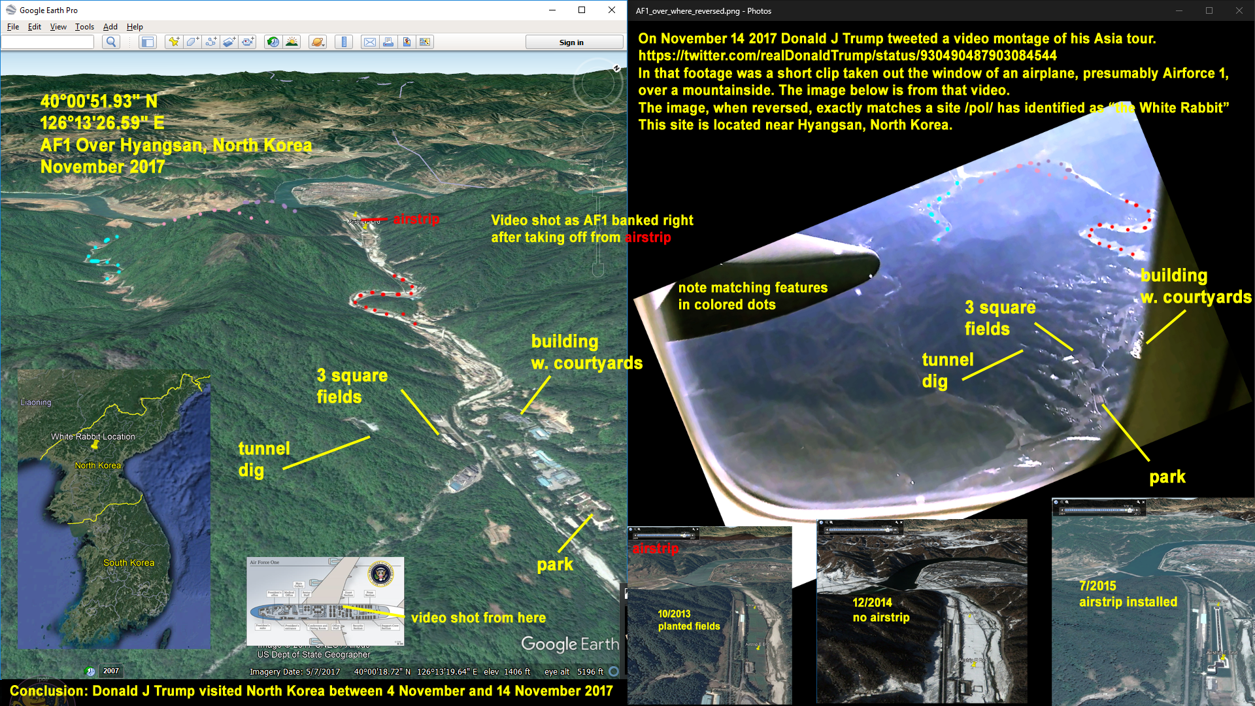Click the 2007 historical imagery year button
Image resolution: width=1255 pixels, height=706 pixels.
[111, 671]
